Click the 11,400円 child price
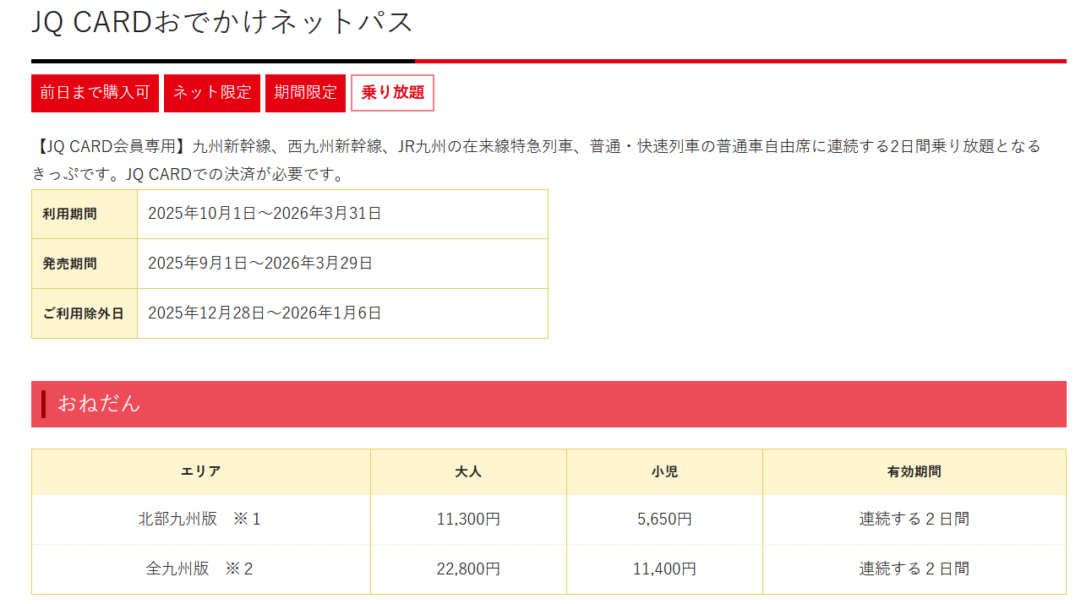Viewport: 1092px width, 604px height. tap(664, 569)
